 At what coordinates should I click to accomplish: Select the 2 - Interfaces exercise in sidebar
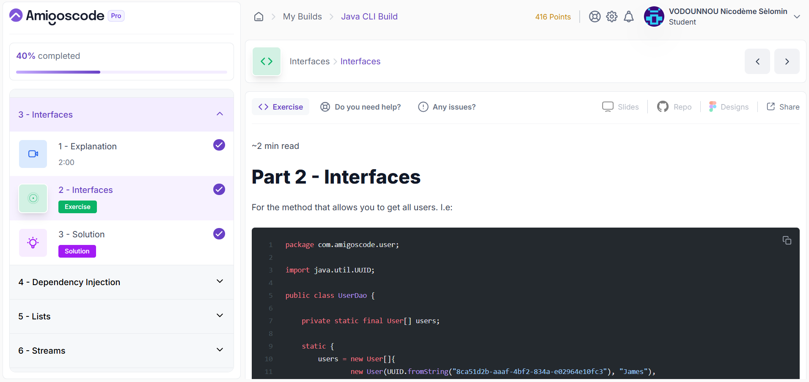85,190
